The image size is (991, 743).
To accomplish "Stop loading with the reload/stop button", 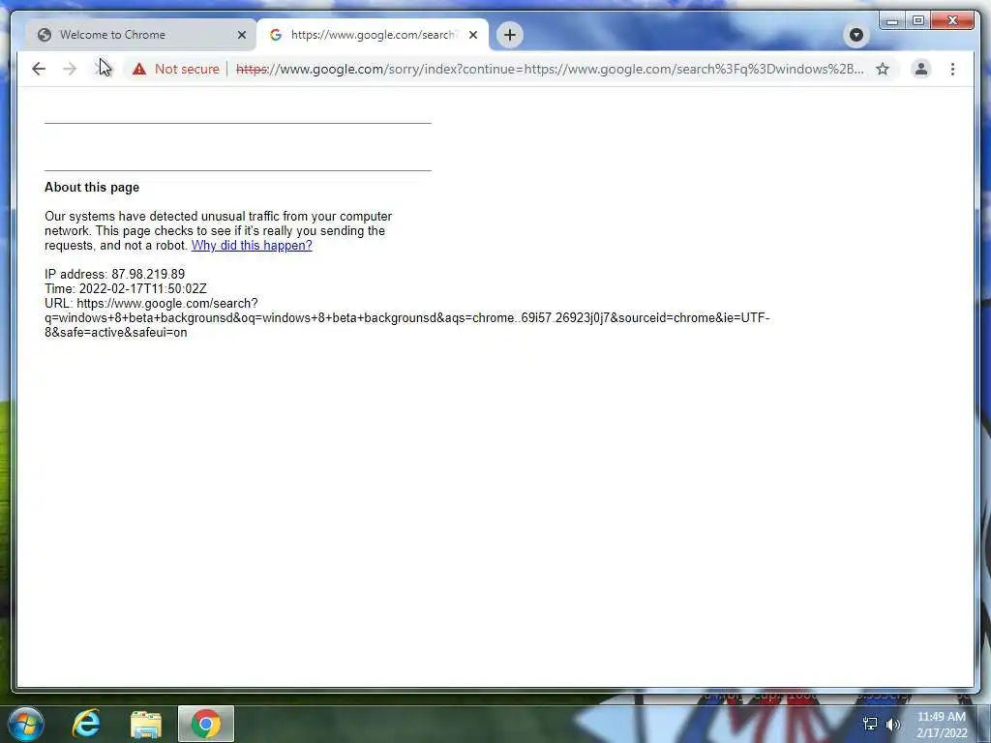I will tap(102, 69).
